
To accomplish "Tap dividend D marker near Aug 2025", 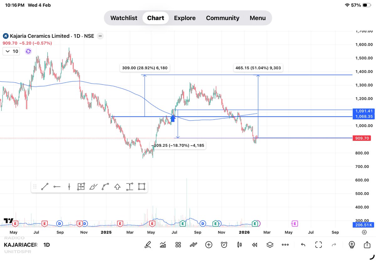I will tap(203, 223).
